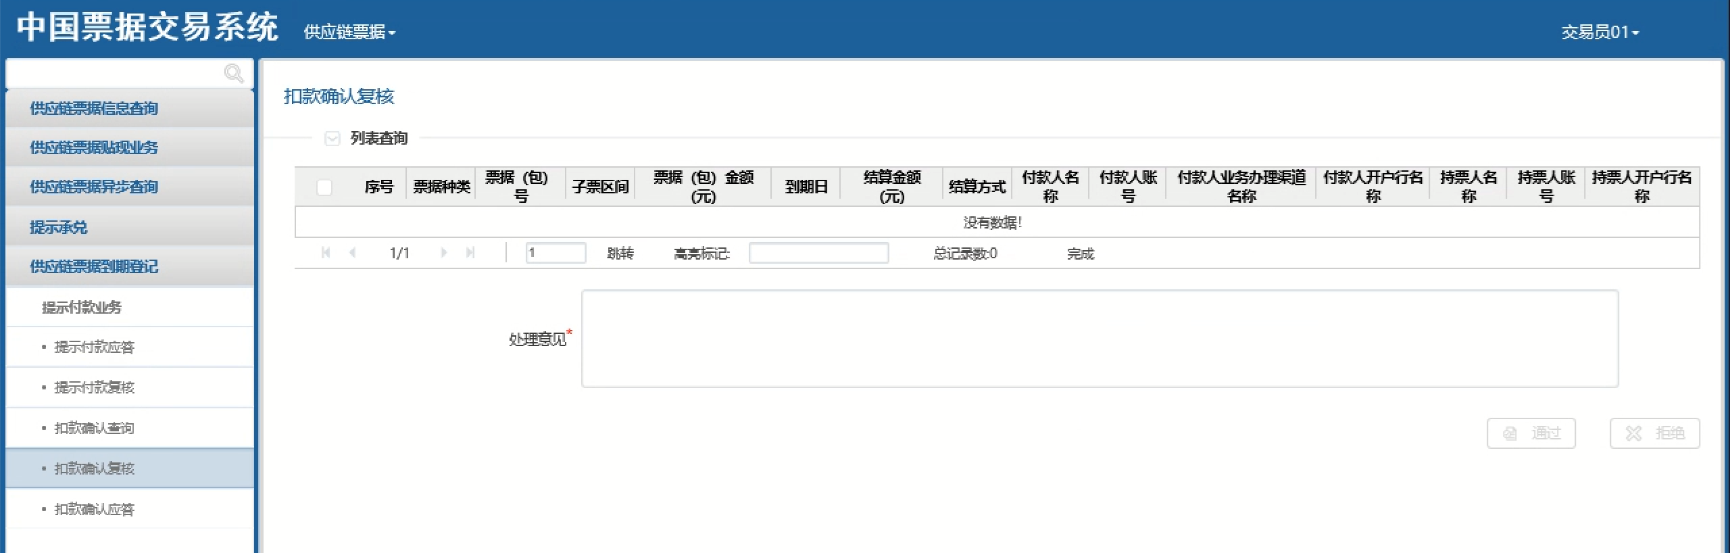Tick the select-all checkbox in table header
1730x553 pixels.
click(324, 187)
